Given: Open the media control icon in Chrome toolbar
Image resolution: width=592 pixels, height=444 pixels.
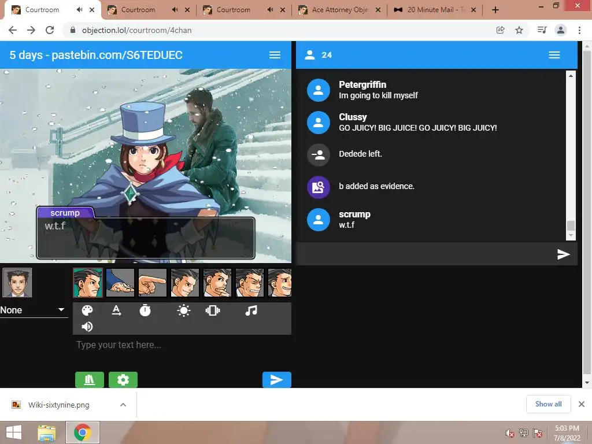Looking at the screenshot, I should point(542,30).
